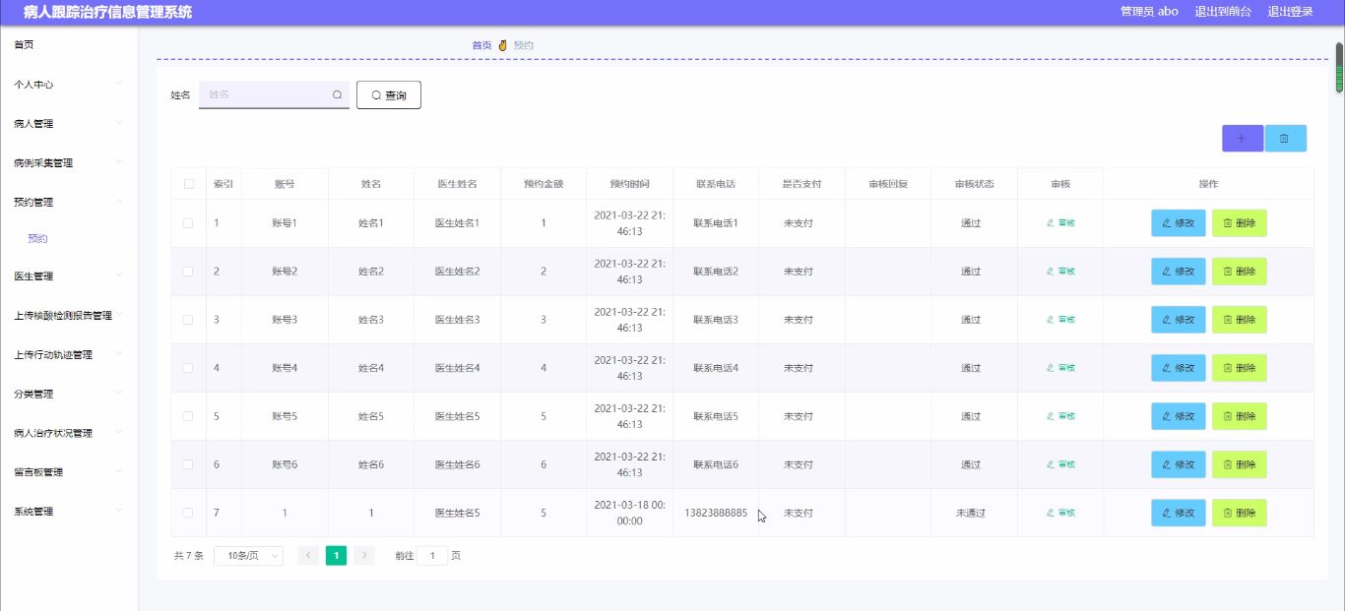The image size is (1345, 611).
Task: Click the 2021-03-18 00:00:00 time cell
Action: click(x=630, y=513)
